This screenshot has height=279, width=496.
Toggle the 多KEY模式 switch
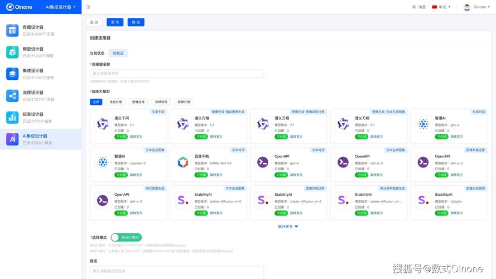coord(126,237)
